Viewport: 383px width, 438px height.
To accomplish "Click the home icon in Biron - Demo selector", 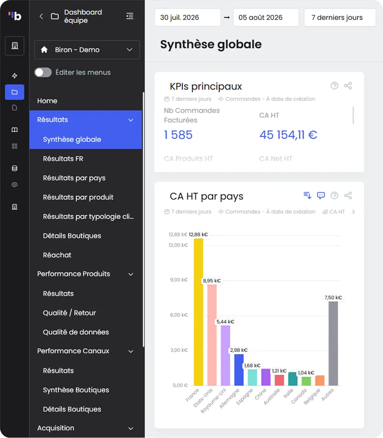I will pyautogui.click(x=44, y=50).
